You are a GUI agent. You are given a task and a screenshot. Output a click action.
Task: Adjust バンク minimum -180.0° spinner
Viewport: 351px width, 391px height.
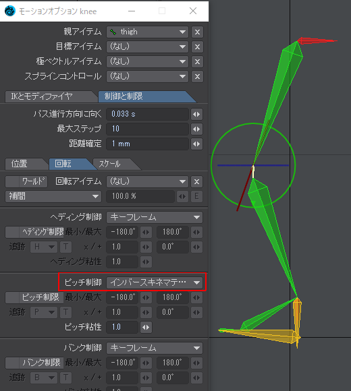pos(146,363)
